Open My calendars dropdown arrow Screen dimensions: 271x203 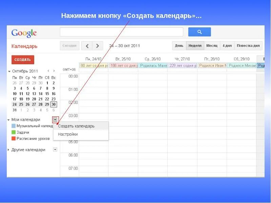(55, 119)
